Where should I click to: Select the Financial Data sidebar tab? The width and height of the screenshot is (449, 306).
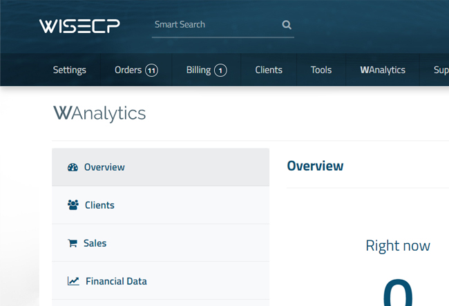[x=161, y=281]
